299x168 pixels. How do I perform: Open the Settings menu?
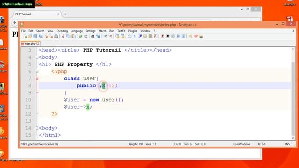[x=90, y=31]
